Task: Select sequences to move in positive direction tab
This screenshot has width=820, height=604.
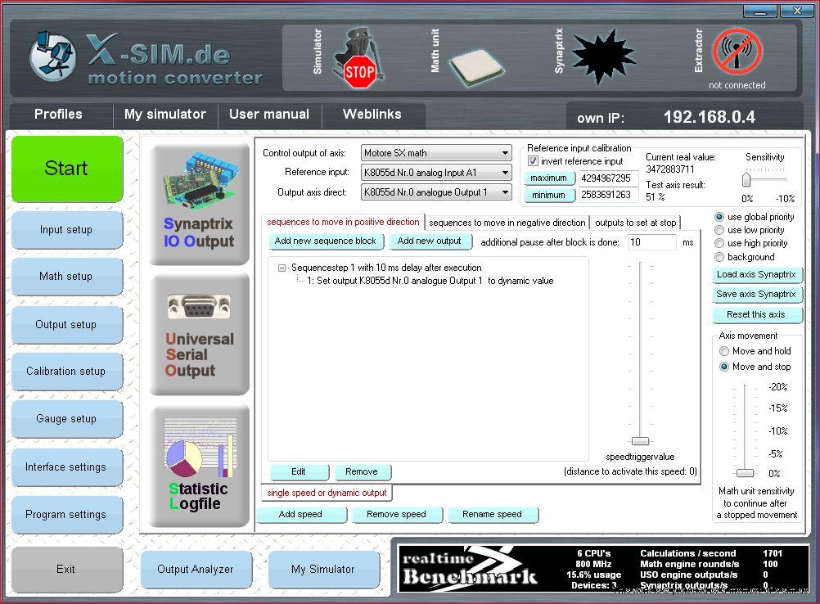Action: coord(343,222)
